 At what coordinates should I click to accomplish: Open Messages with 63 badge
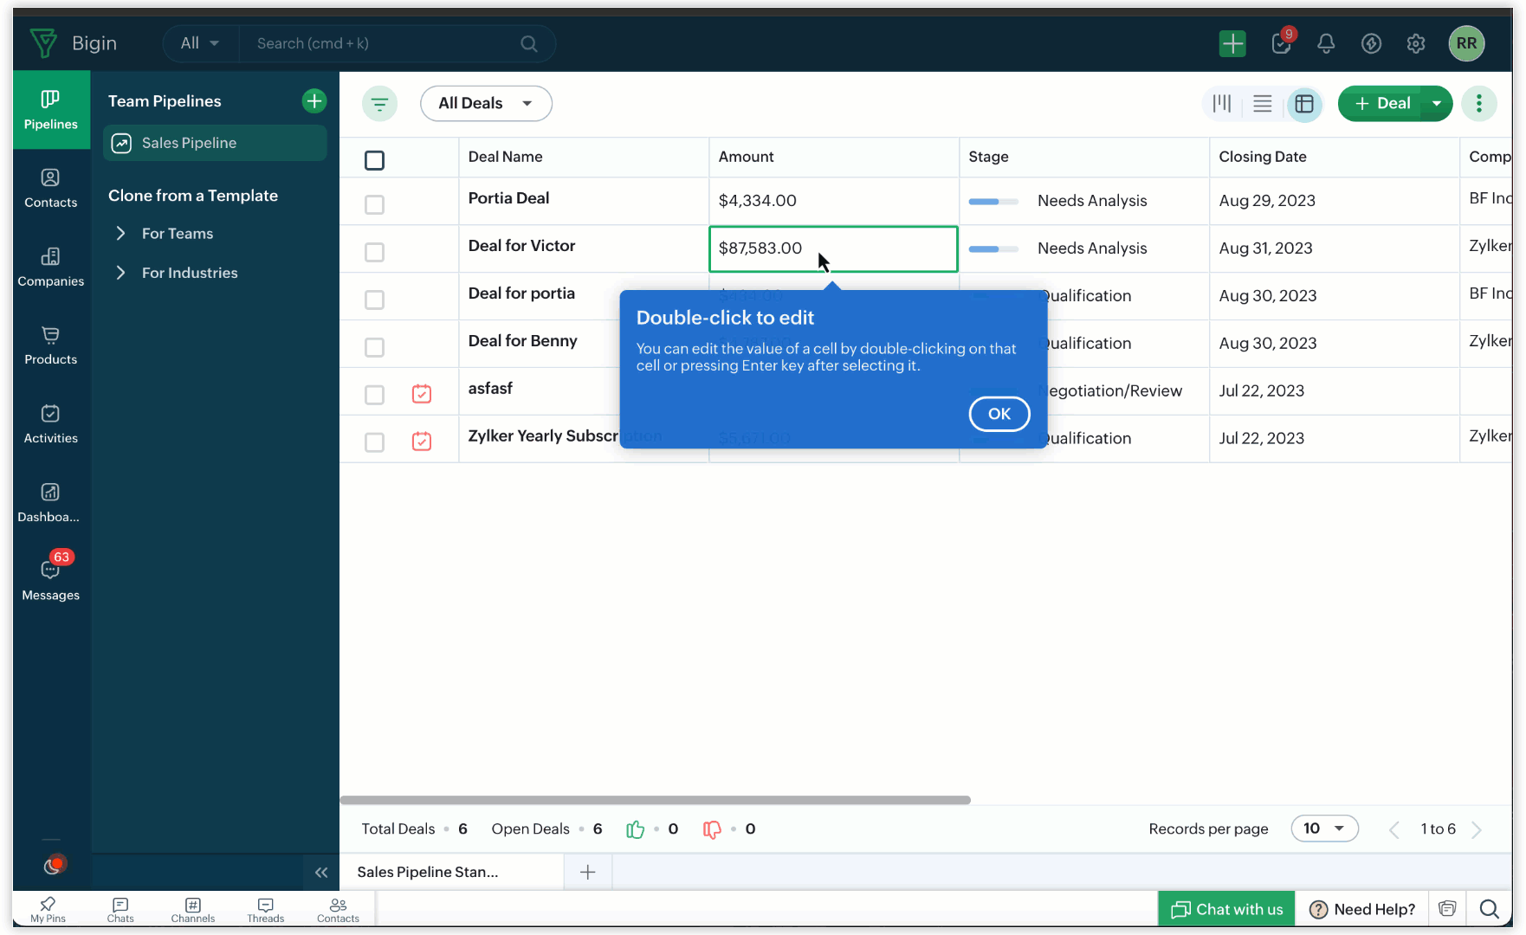[x=51, y=577]
